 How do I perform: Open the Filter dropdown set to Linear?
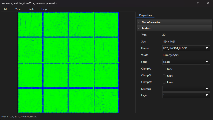pos(186,62)
